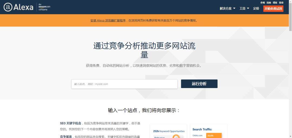
Task: Click the 开始免费试用 button
Action: [273, 9]
